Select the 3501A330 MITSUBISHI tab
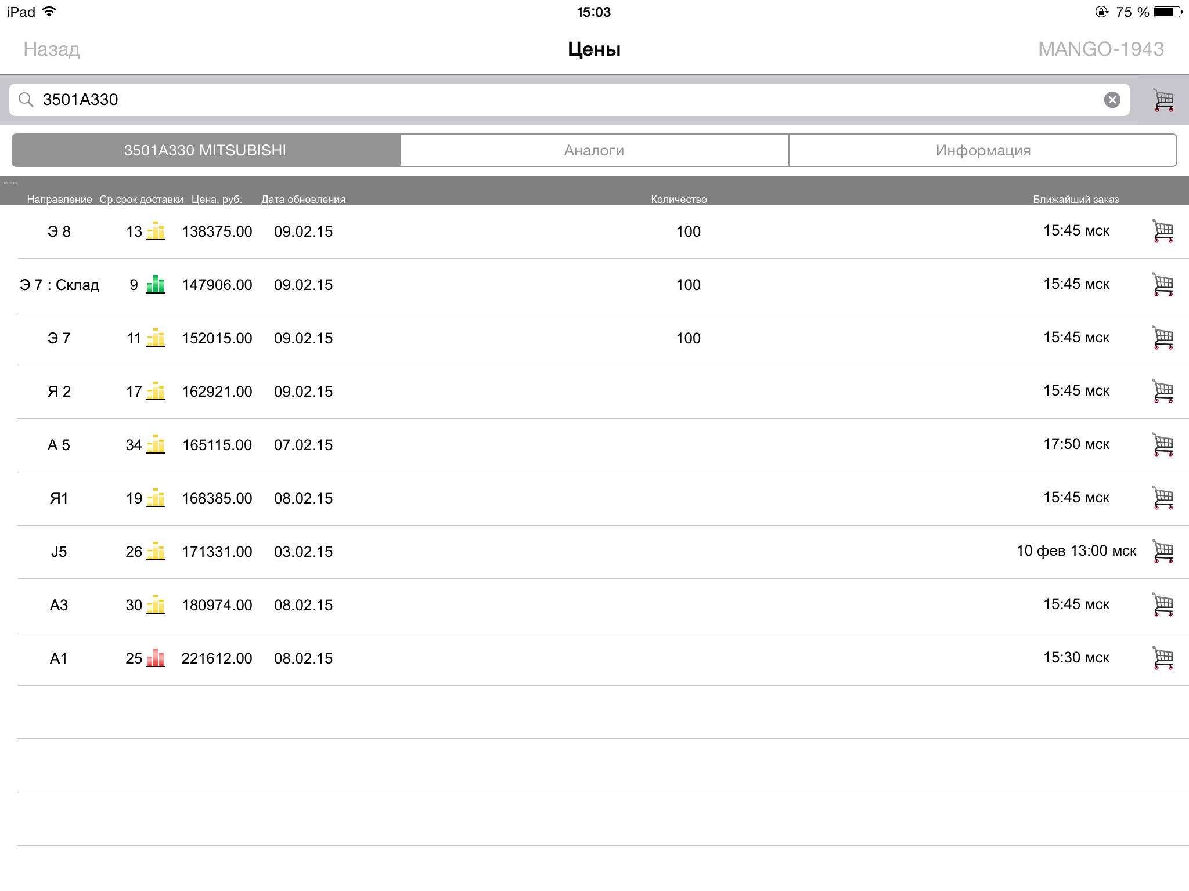Image resolution: width=1189 pixels, height=891 pixels. point(206,151)
